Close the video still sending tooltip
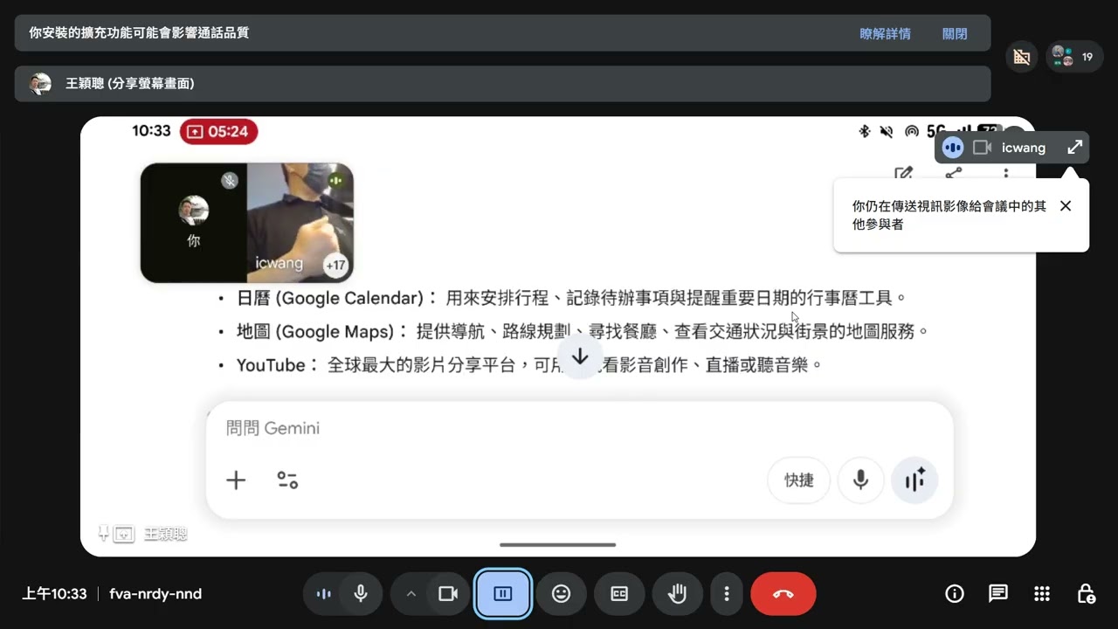Screen dimensions: 1118x629 1065,206
